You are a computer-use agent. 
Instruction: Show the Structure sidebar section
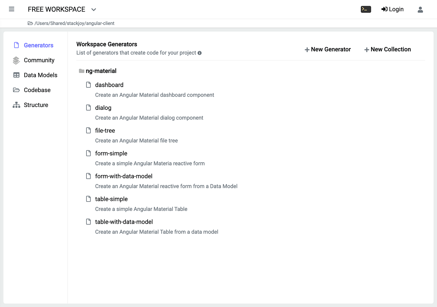(x=36, y=105)
